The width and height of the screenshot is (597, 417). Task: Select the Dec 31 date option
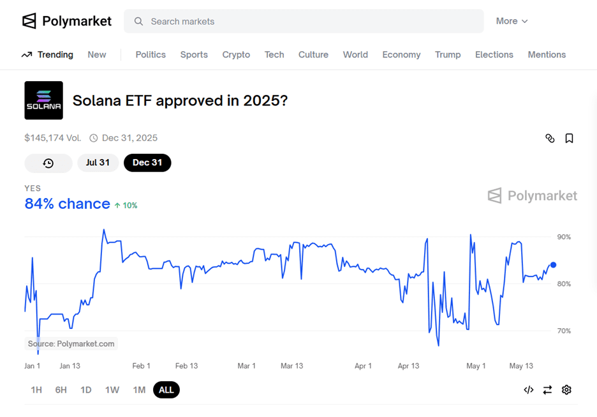coord(147,163)
